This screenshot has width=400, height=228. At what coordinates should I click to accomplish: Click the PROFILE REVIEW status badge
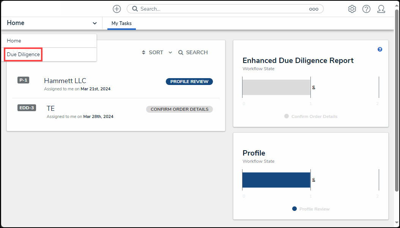tap(189, 82)
